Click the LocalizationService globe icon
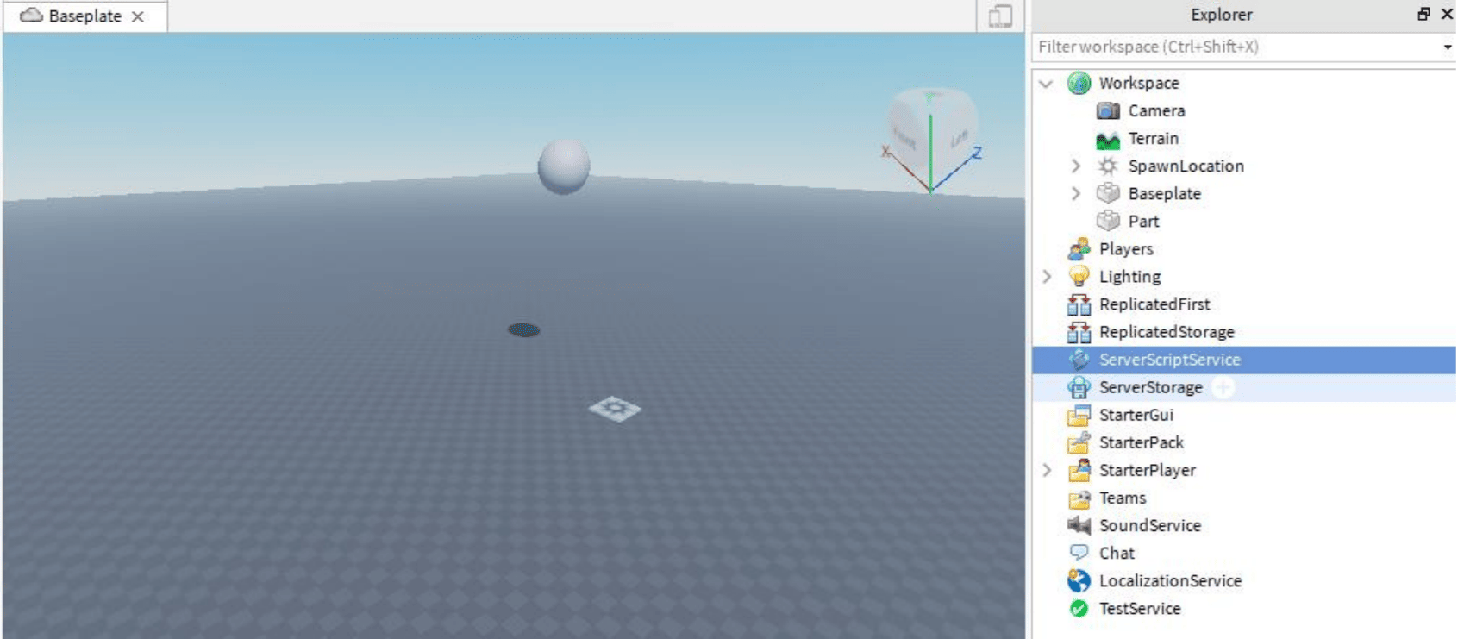The image size is (1464, 639). click(x=1079, y=580)
